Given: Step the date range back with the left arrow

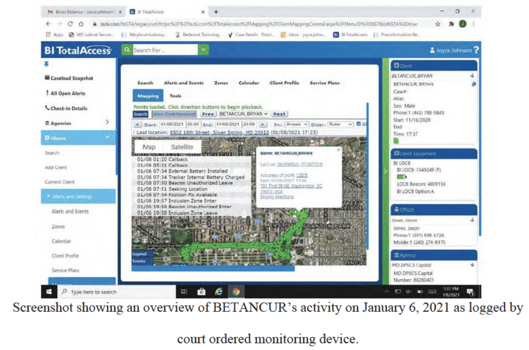Looking at the screenshot, I should [x=137, y=124].
